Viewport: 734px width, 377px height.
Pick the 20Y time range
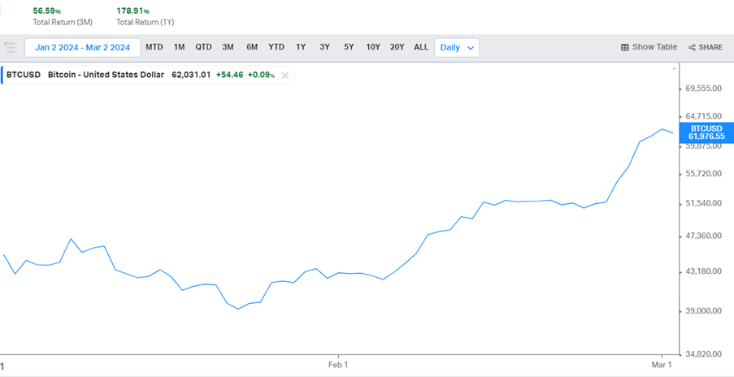397,47
